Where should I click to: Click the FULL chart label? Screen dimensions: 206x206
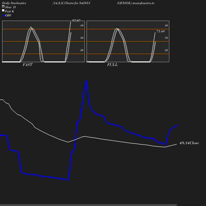(112, 65)
